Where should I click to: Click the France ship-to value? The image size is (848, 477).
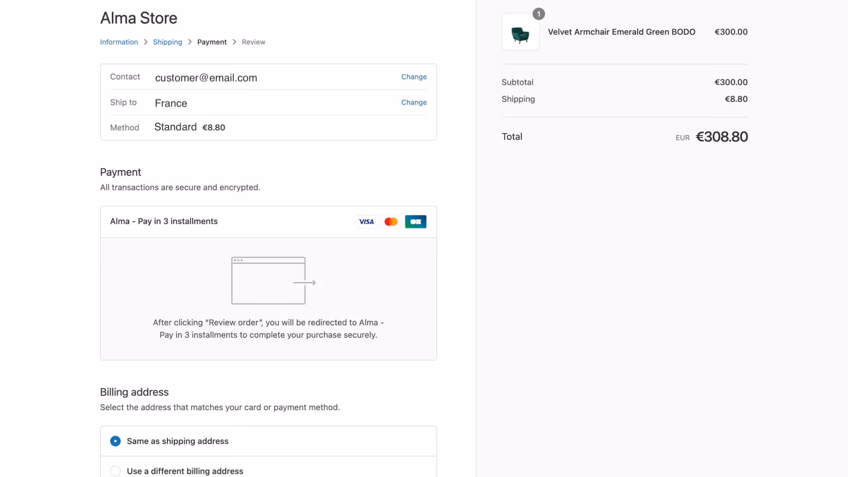tap(171, 103)
